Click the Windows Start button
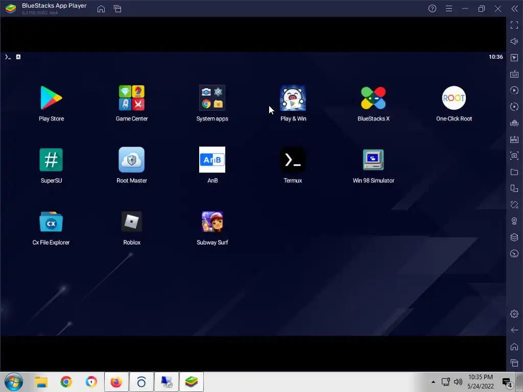Screen dimensions: 523x392 (x=14, y=382)
